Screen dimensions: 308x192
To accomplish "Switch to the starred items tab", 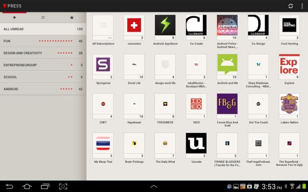I will pos(72,18).
